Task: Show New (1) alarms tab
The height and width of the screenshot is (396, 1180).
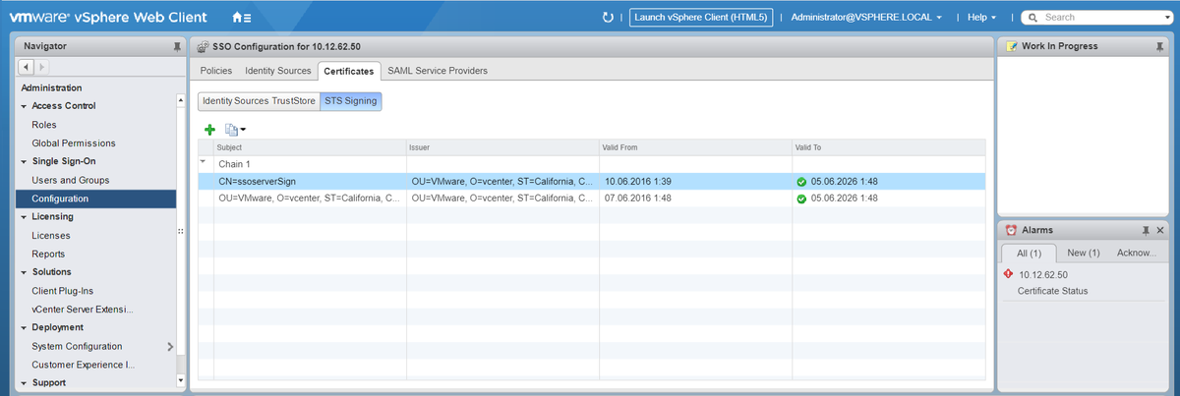Action: 1084,254
